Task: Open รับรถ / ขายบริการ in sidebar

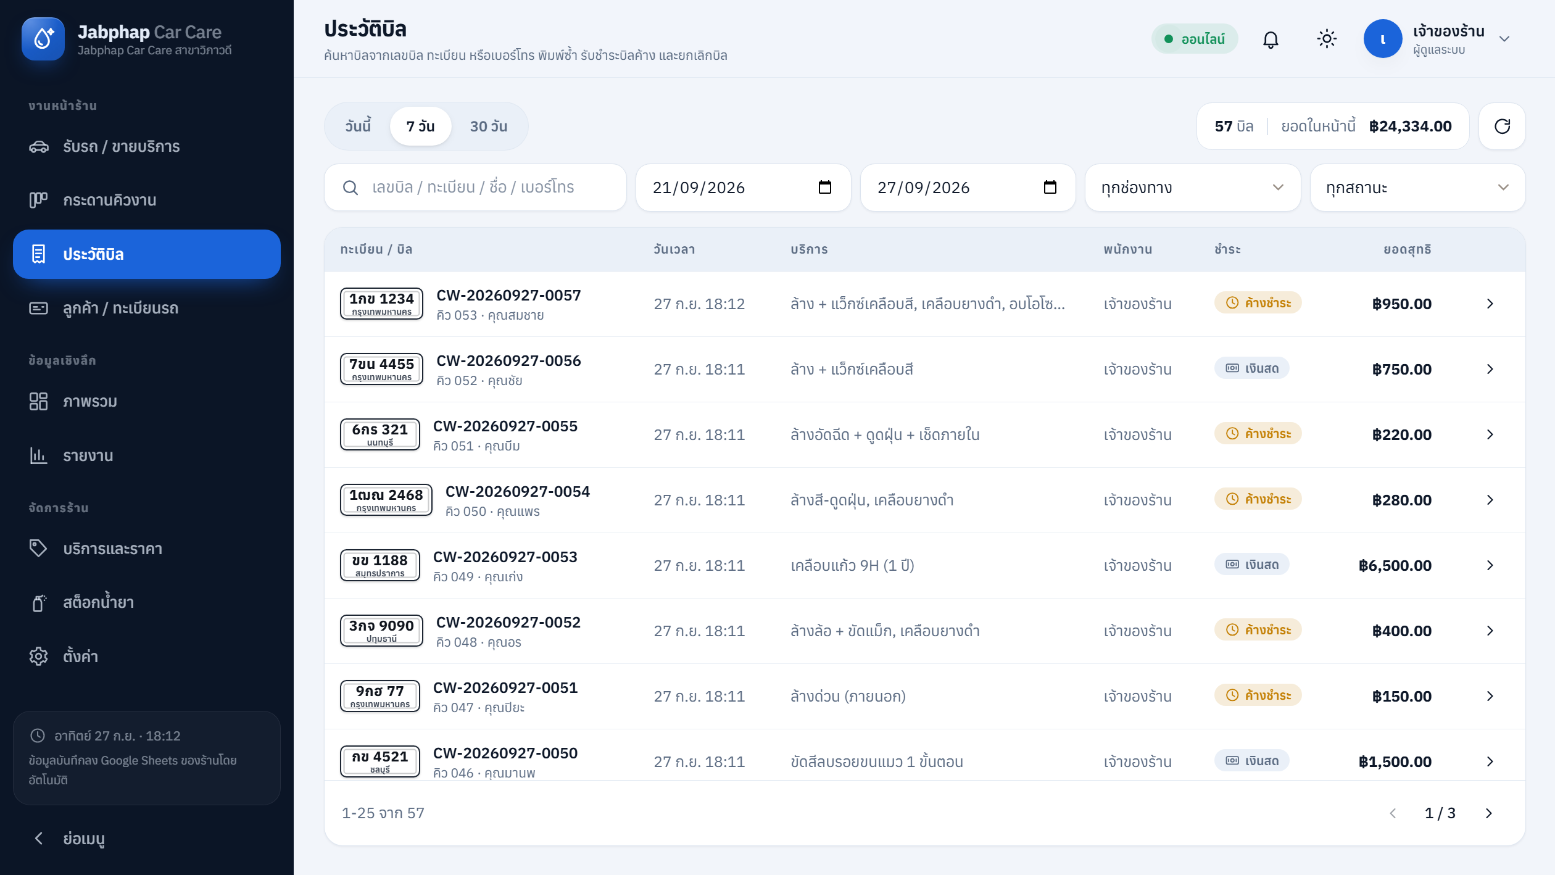Action: (x=147, y=147)
